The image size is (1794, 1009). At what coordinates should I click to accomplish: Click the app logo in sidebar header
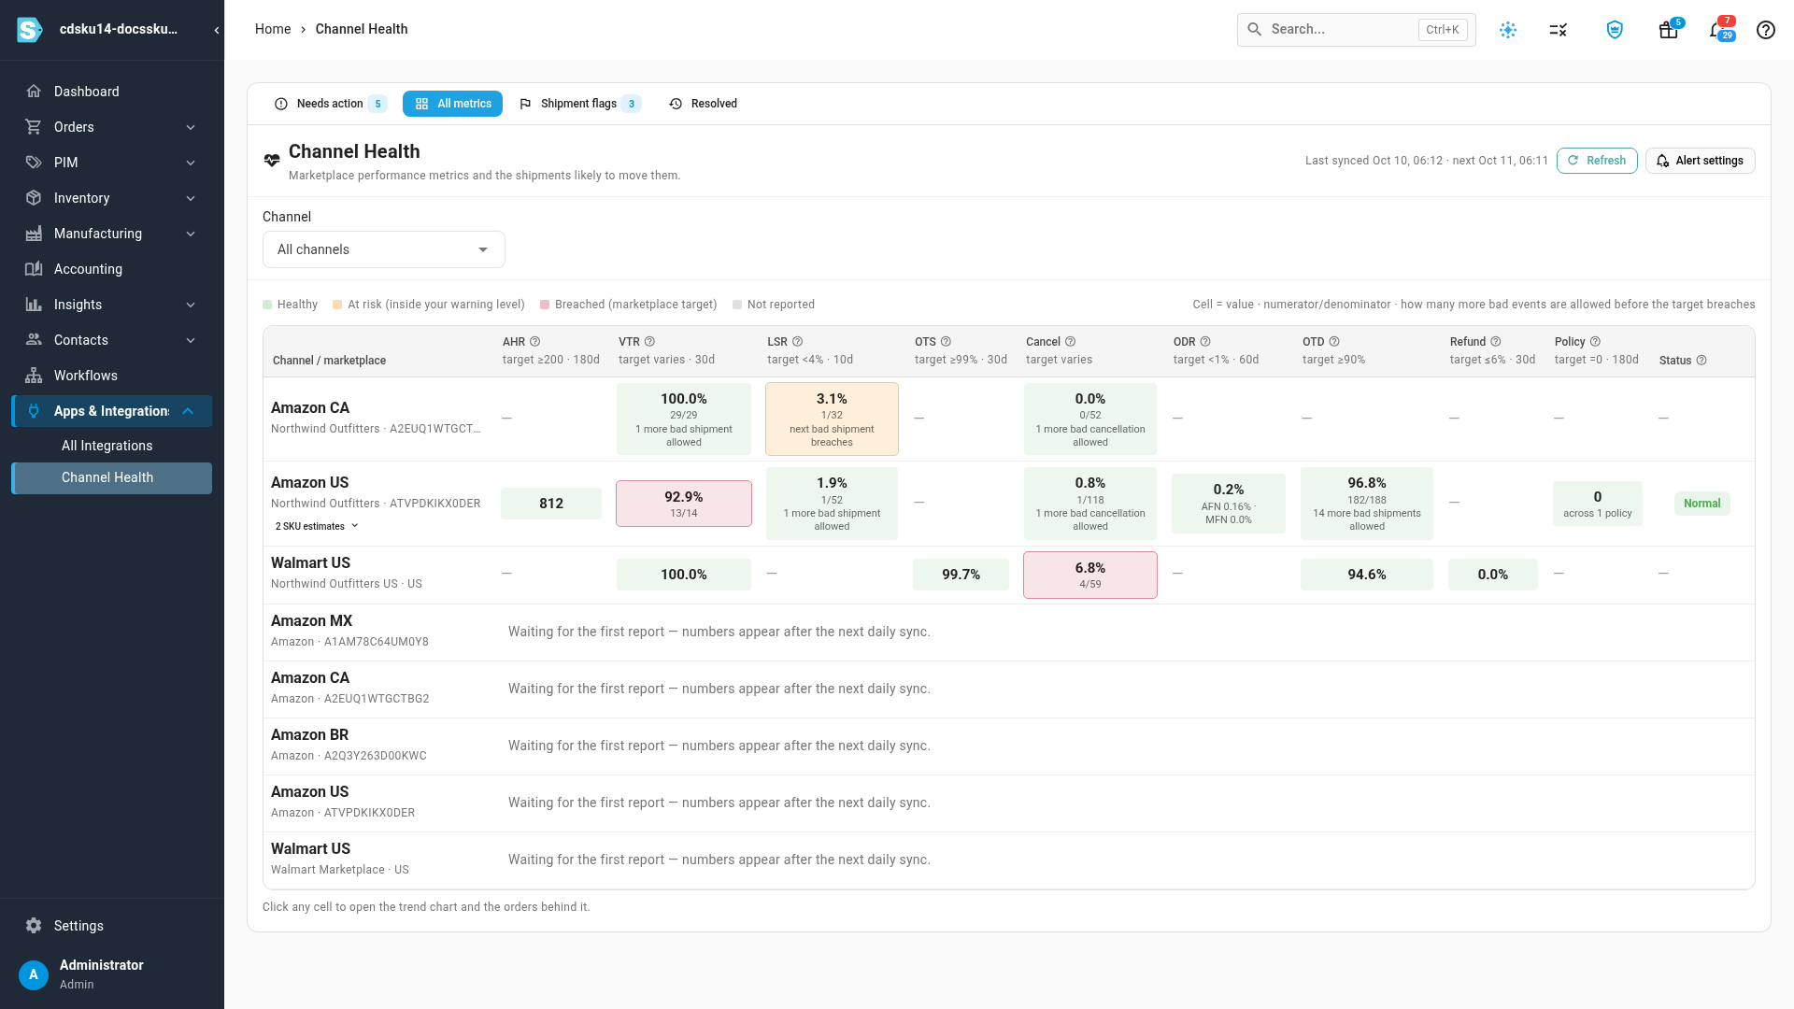tap(30, 30)
